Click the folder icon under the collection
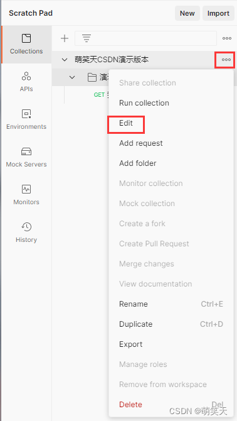The width and height of the screenshot is (237, 421). (92, 77)
